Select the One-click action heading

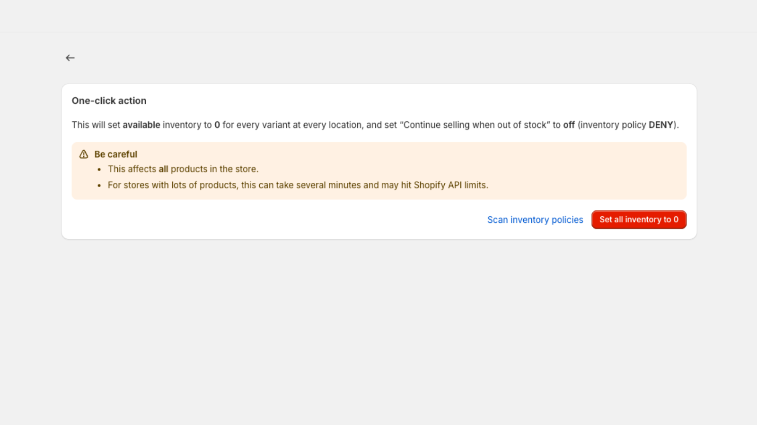[109, 101]
